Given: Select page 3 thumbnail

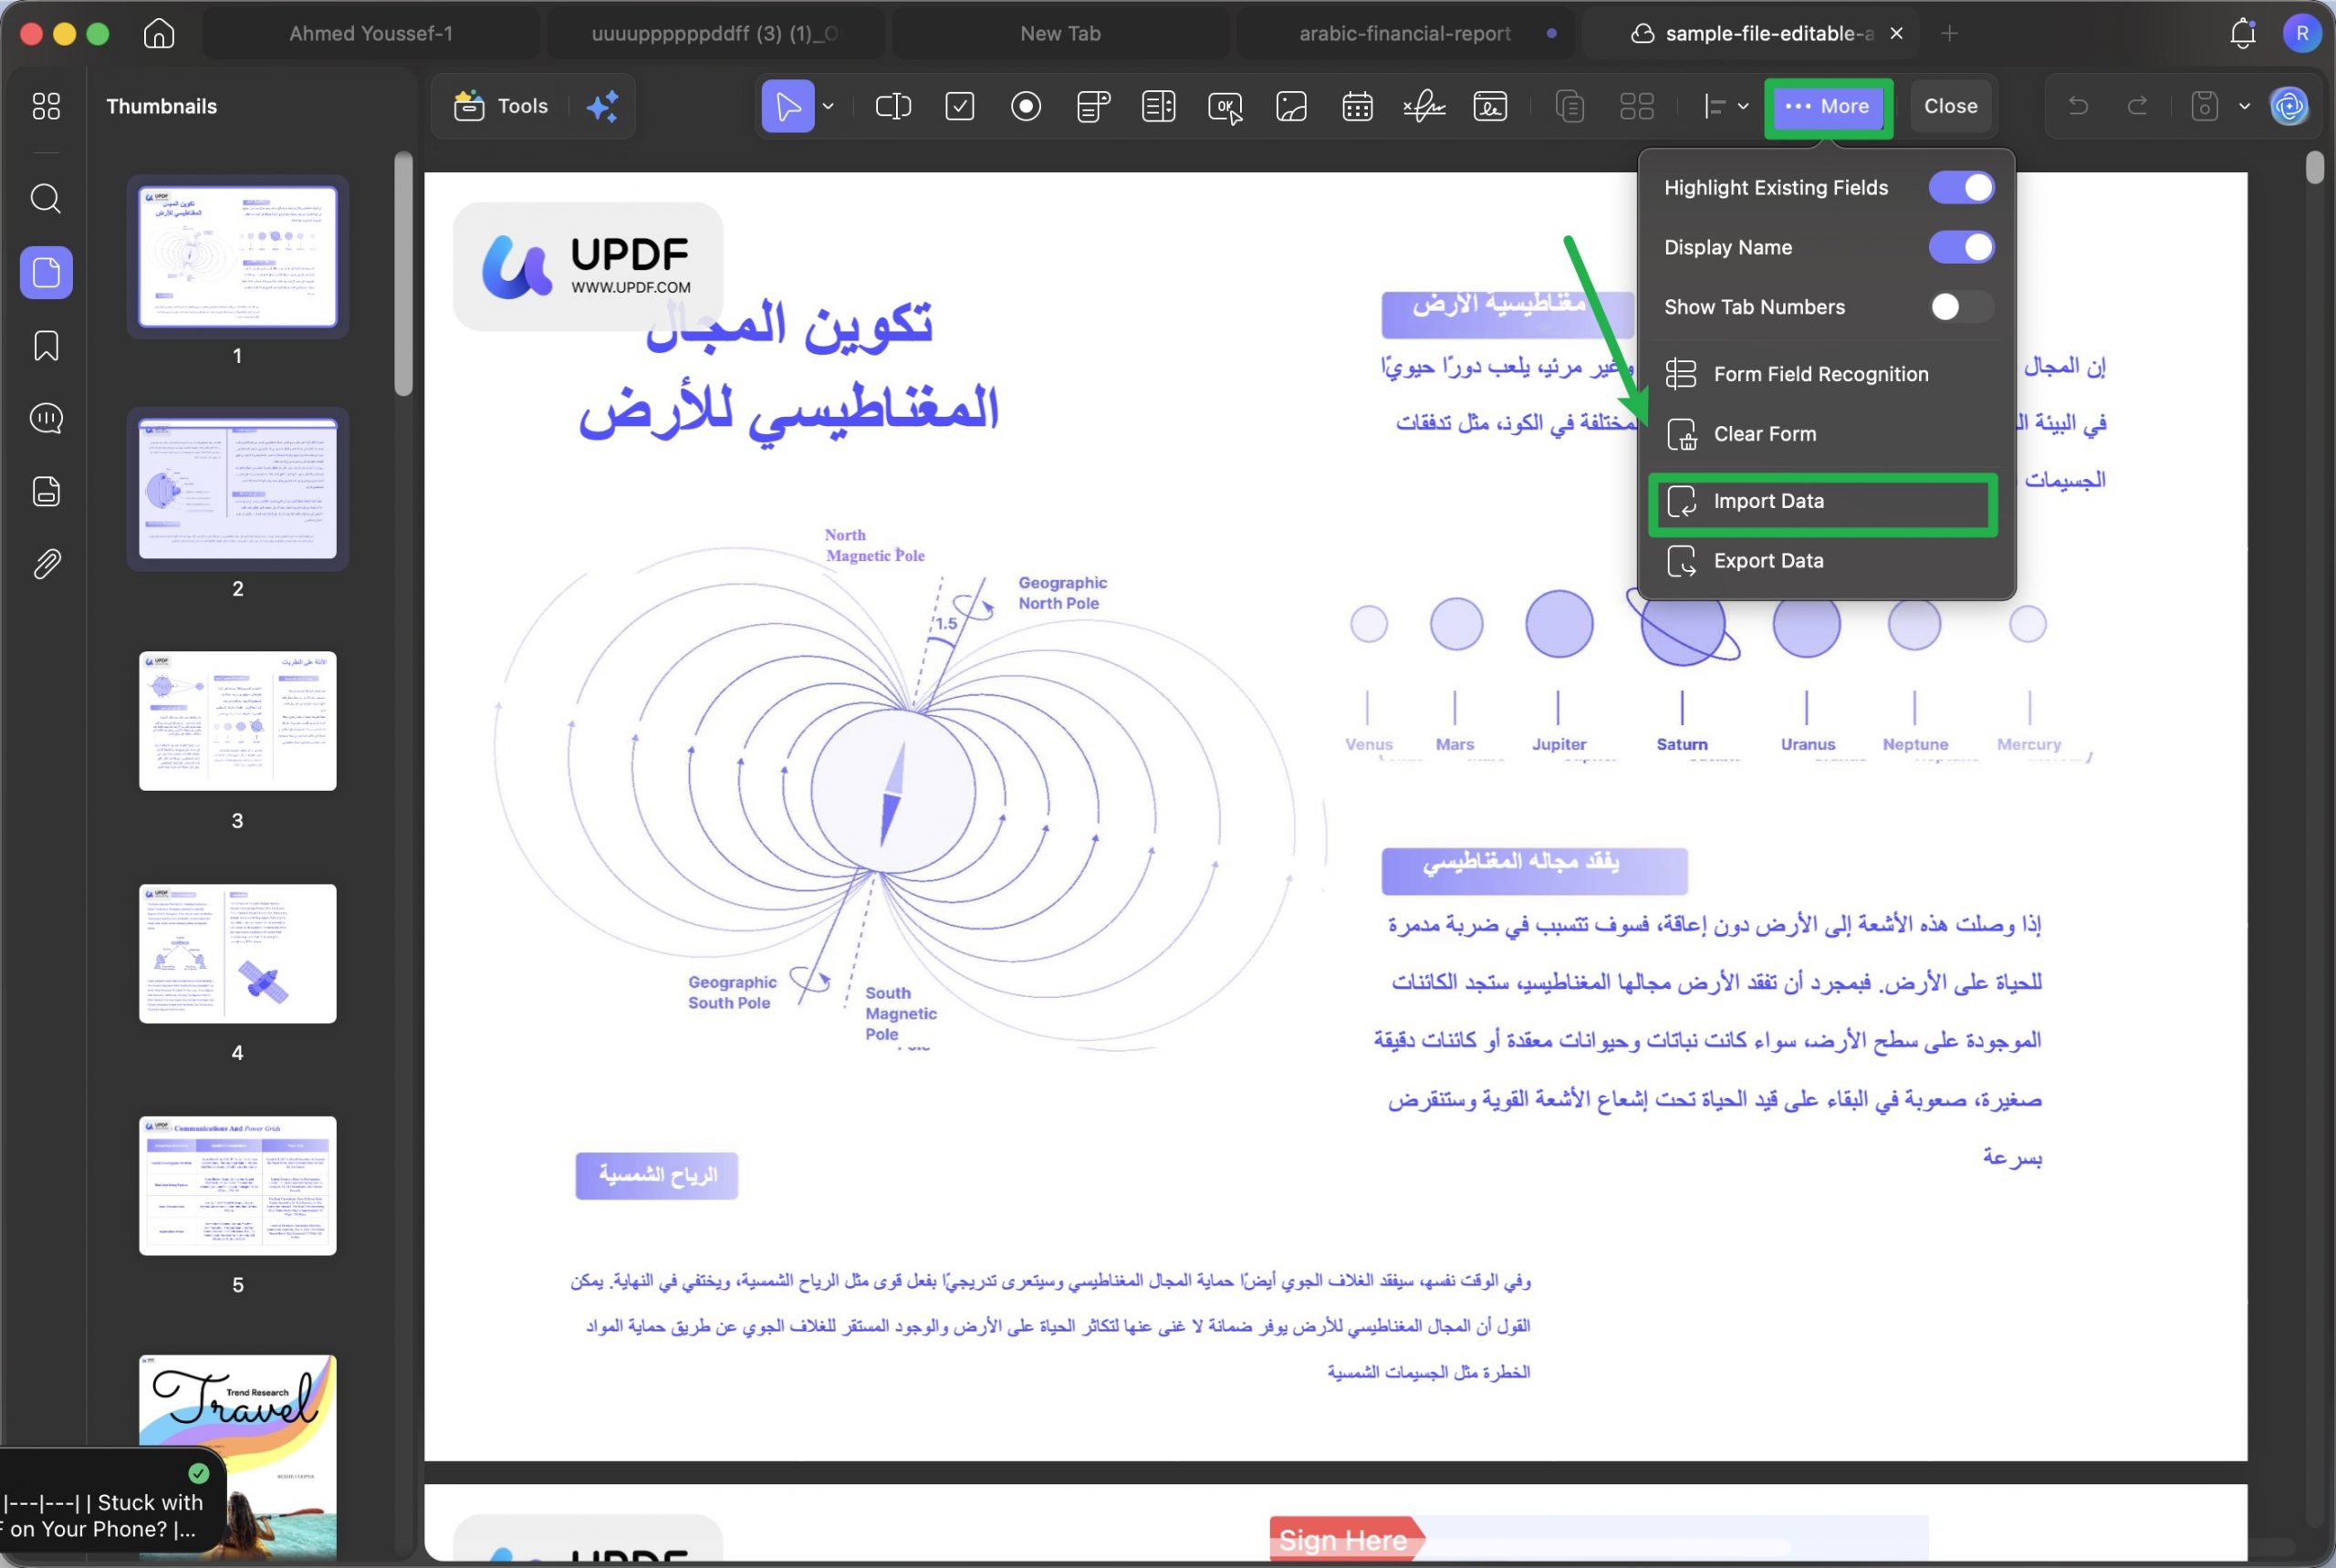Looking at the screenshot, I should [x=237, y=721].
